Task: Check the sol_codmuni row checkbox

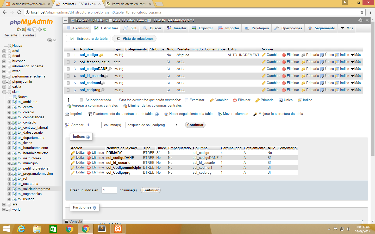Action: [68, 83]
